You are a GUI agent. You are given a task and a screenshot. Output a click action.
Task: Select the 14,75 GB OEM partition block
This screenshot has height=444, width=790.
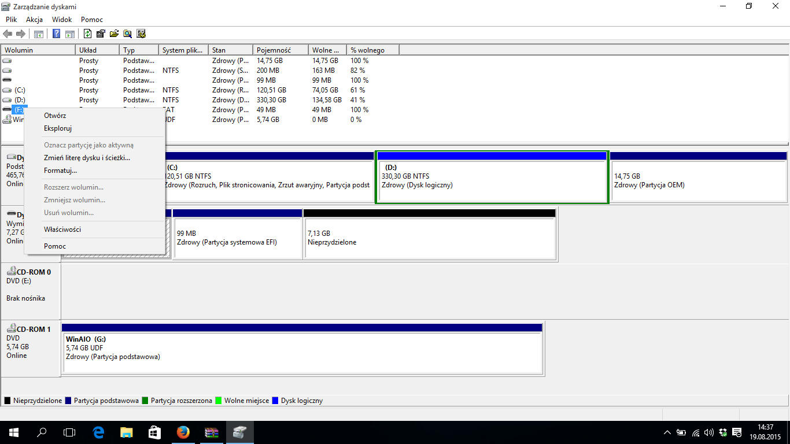pos(699,177)
